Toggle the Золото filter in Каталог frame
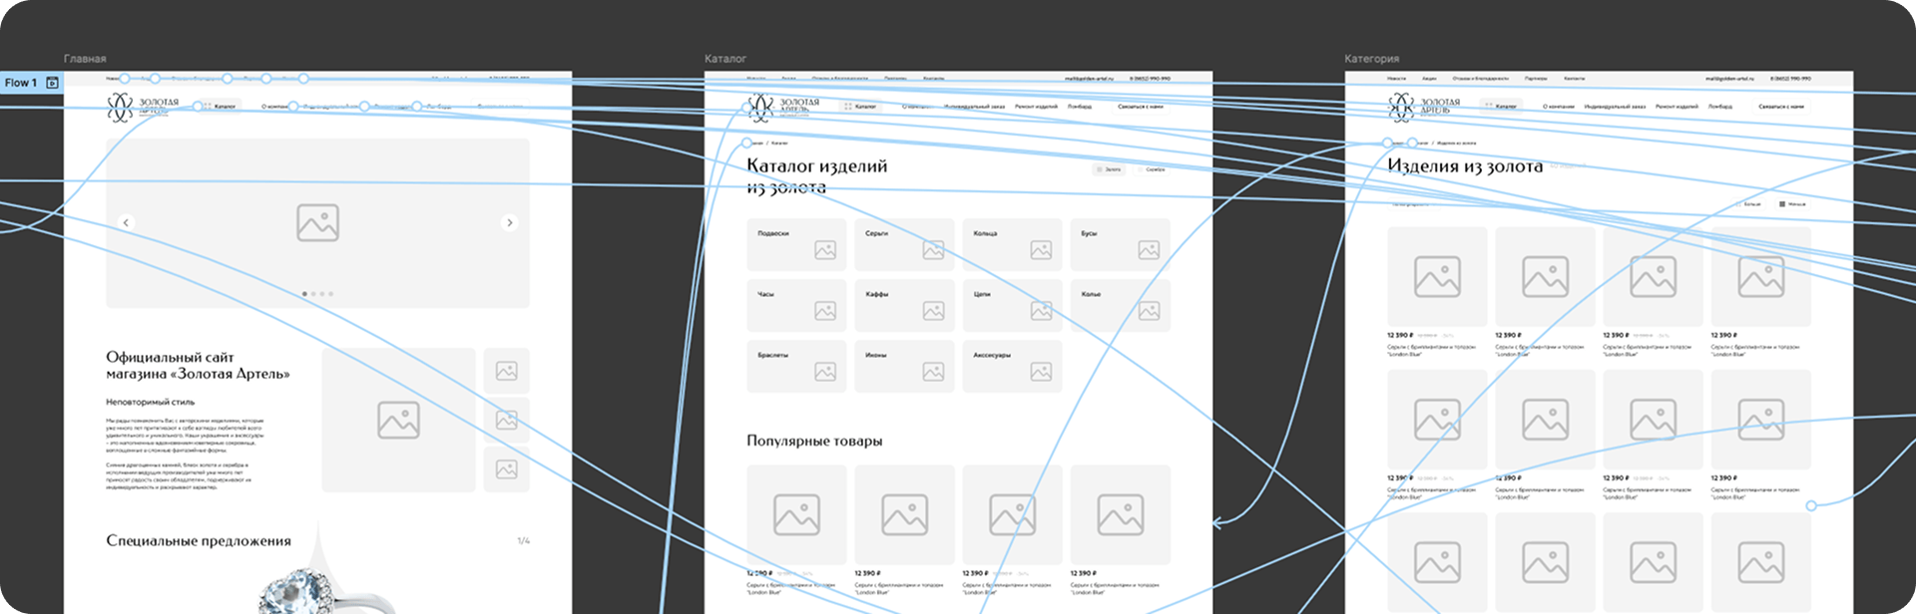Viewport: 1916px width, 614px height. pyautogui.click(x=1108, y=169)
